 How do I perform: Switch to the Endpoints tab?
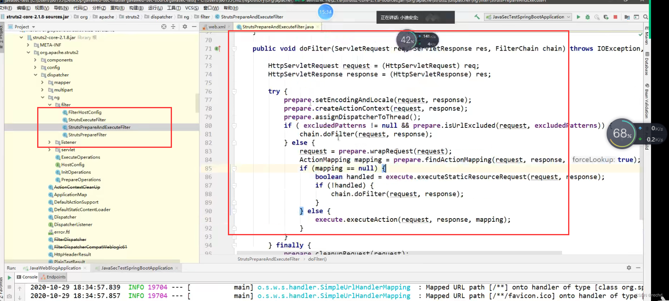point(54,277)
